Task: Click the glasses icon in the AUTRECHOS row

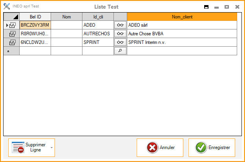Action: pos(120,34)
